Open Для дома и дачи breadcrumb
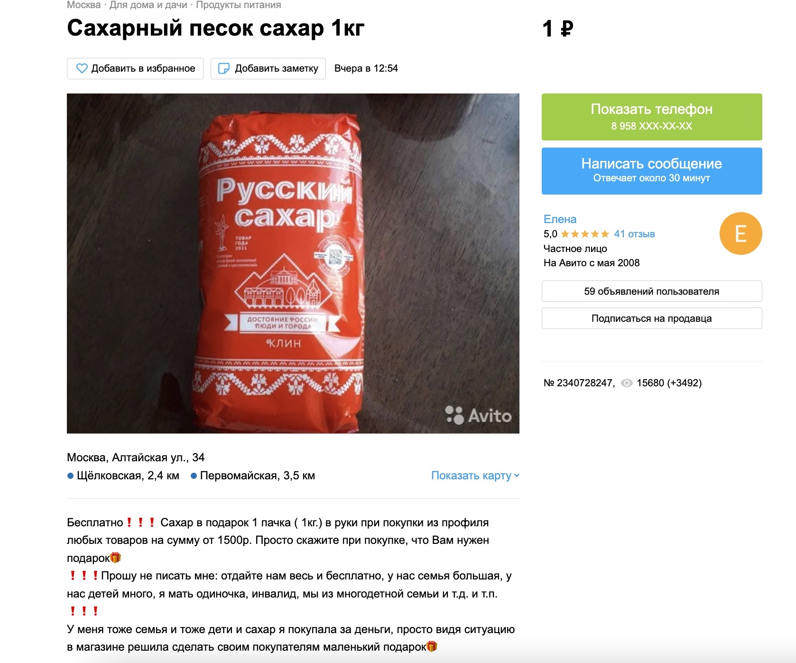 coord(148,5)
